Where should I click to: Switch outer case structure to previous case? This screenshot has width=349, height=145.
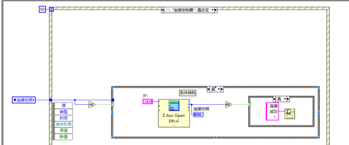[x=208, y=89]
